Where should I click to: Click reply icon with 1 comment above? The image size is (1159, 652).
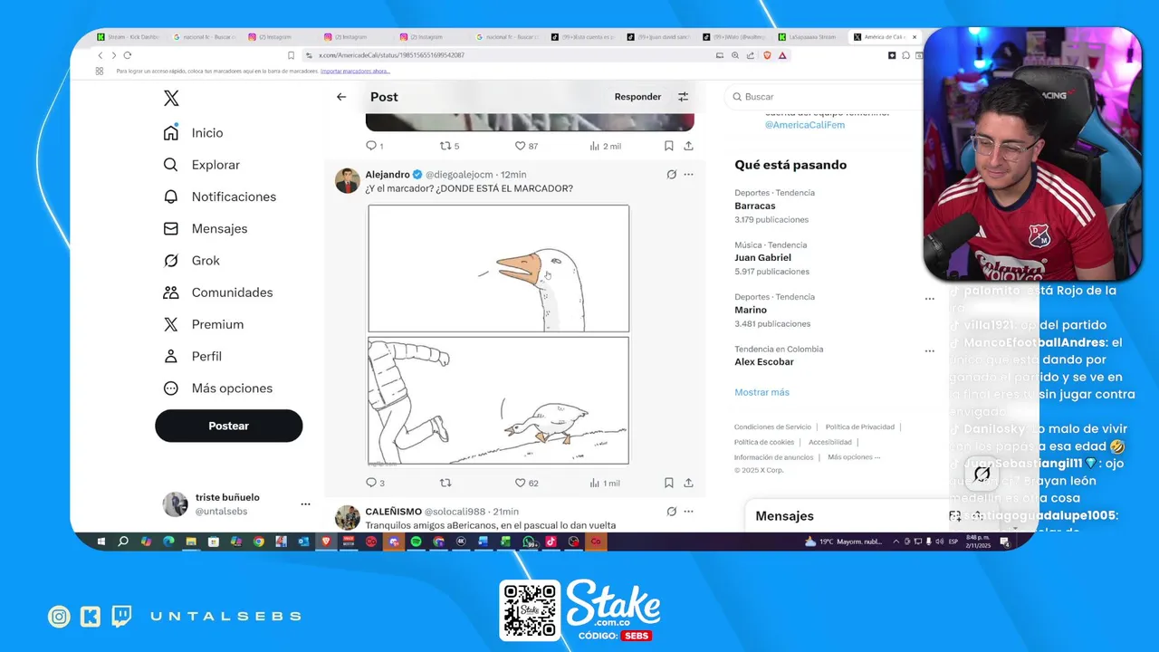tap(374, 146)
